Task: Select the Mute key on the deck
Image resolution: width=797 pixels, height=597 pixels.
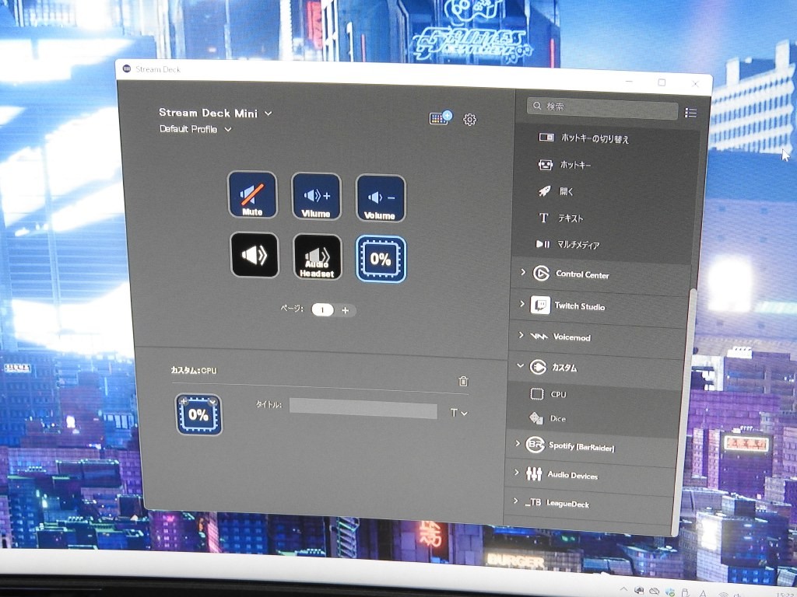Action: pos(252,194)
